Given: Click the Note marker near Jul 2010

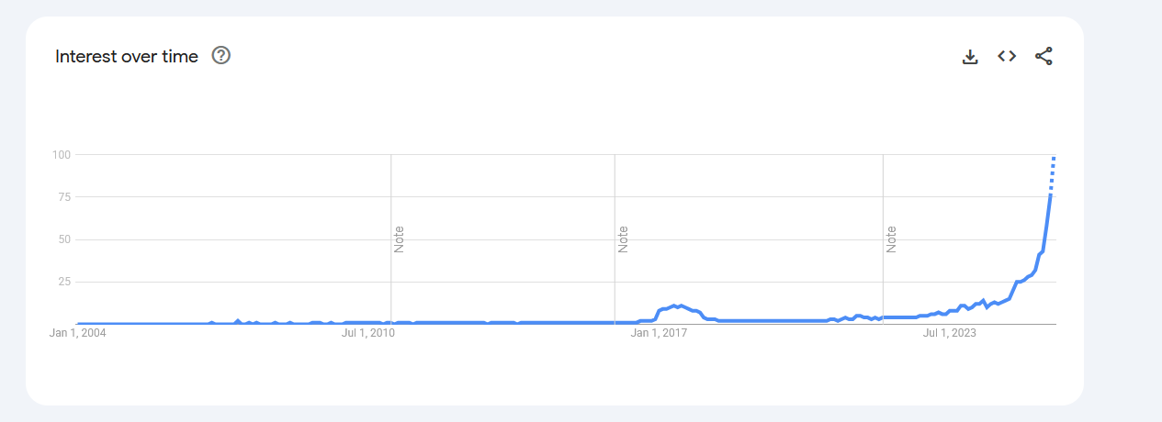Looking at the screenshot, I should (x=399, y=239).
